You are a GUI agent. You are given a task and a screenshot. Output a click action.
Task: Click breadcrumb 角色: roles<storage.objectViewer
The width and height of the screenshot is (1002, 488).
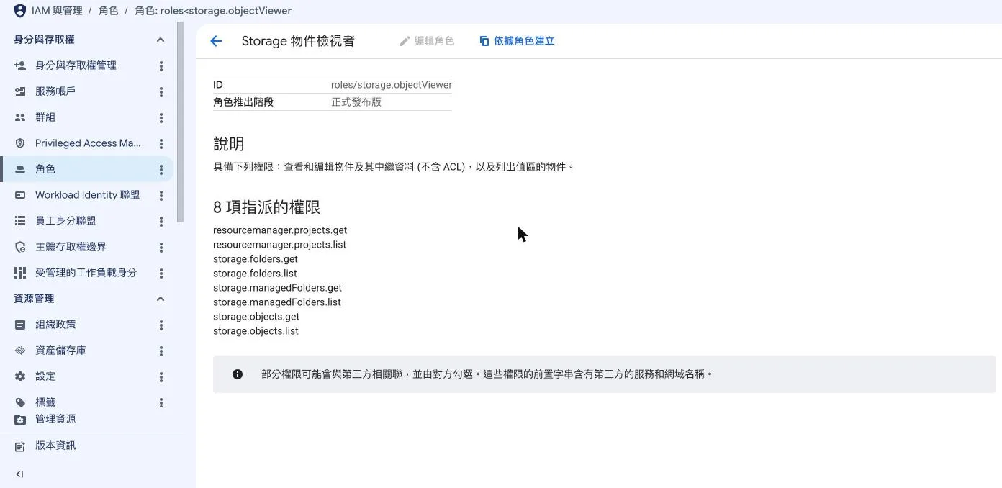[213, 11]
